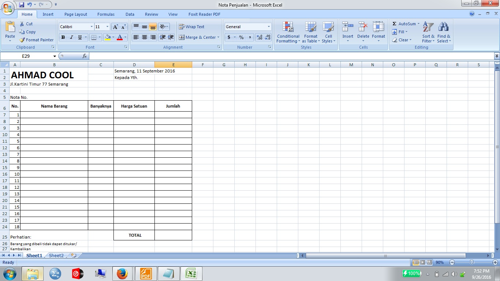The height and width of the screenshot is (281, 500).
Task: Open the Font Color swatch
Action: click(x=120, y=37)
